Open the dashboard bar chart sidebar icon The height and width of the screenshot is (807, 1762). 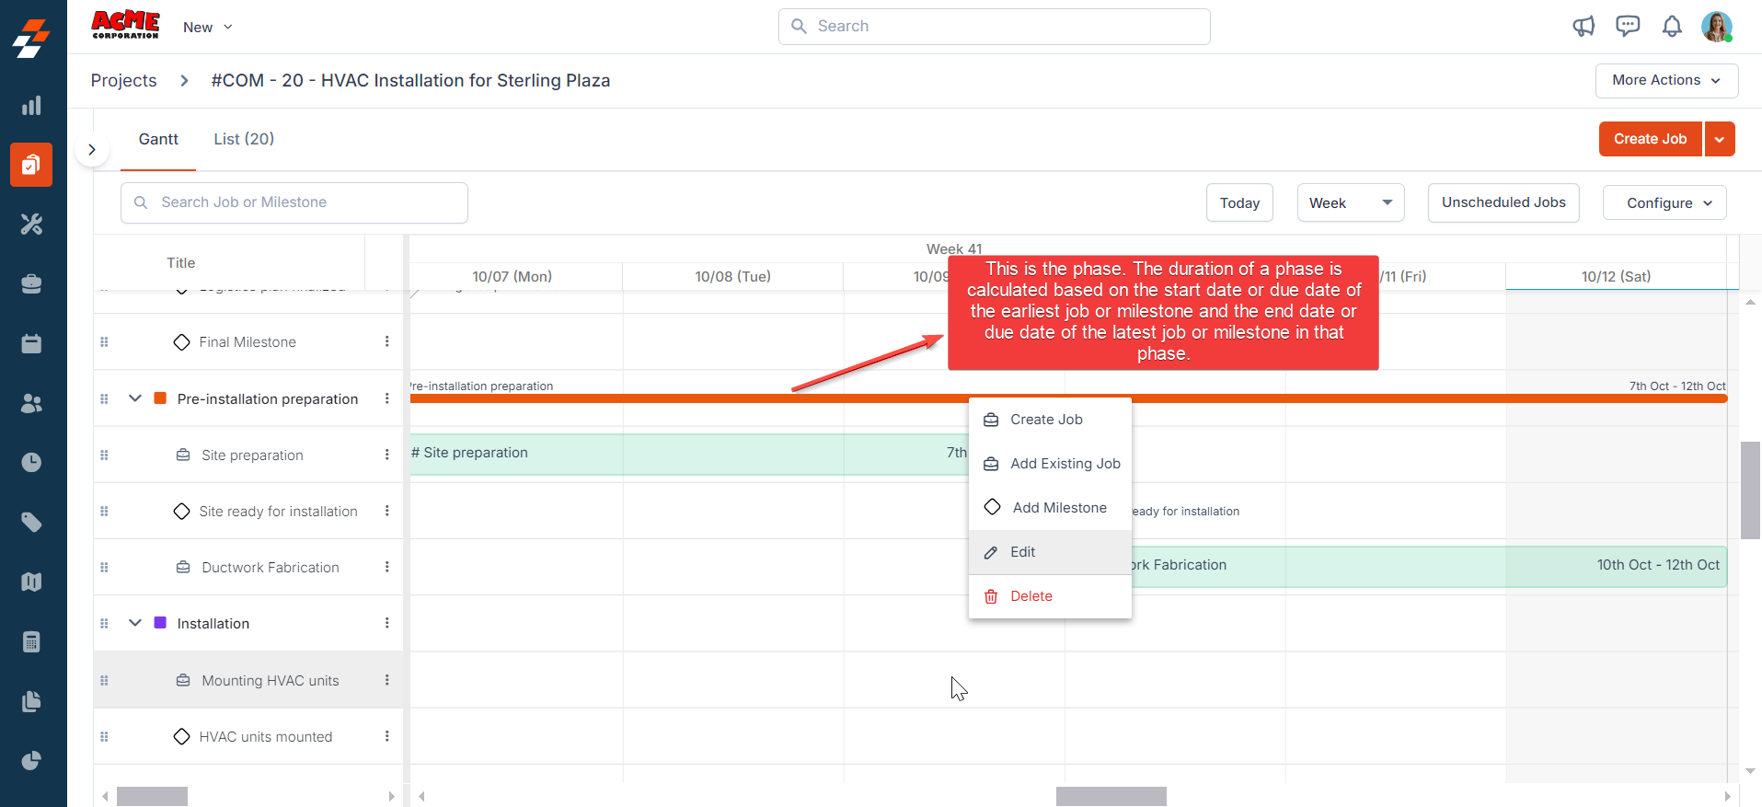point(31,106)
